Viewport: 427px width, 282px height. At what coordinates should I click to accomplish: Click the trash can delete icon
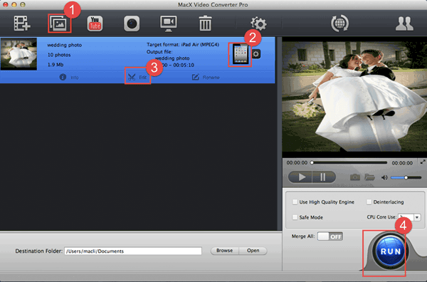(205, 23)
